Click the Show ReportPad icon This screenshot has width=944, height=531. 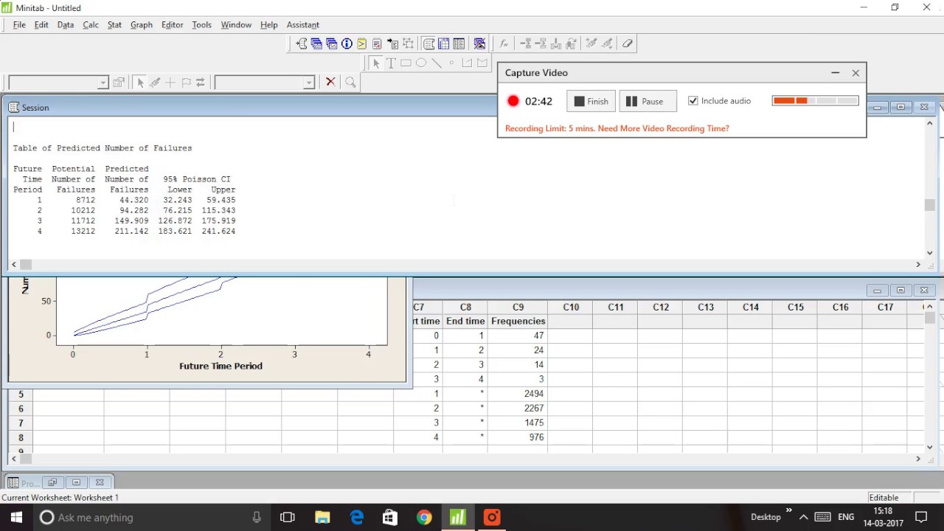[377, 44]
